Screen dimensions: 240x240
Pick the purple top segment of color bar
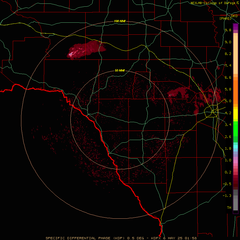[x=235, y=27]
